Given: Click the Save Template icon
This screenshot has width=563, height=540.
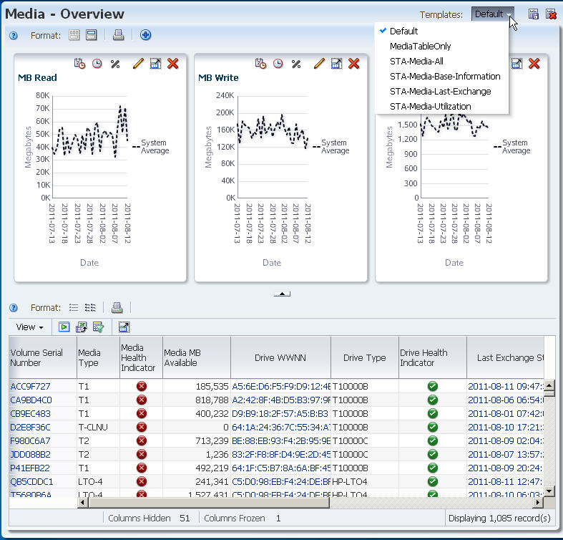Looking at the screenshot, I should (533, 14).
